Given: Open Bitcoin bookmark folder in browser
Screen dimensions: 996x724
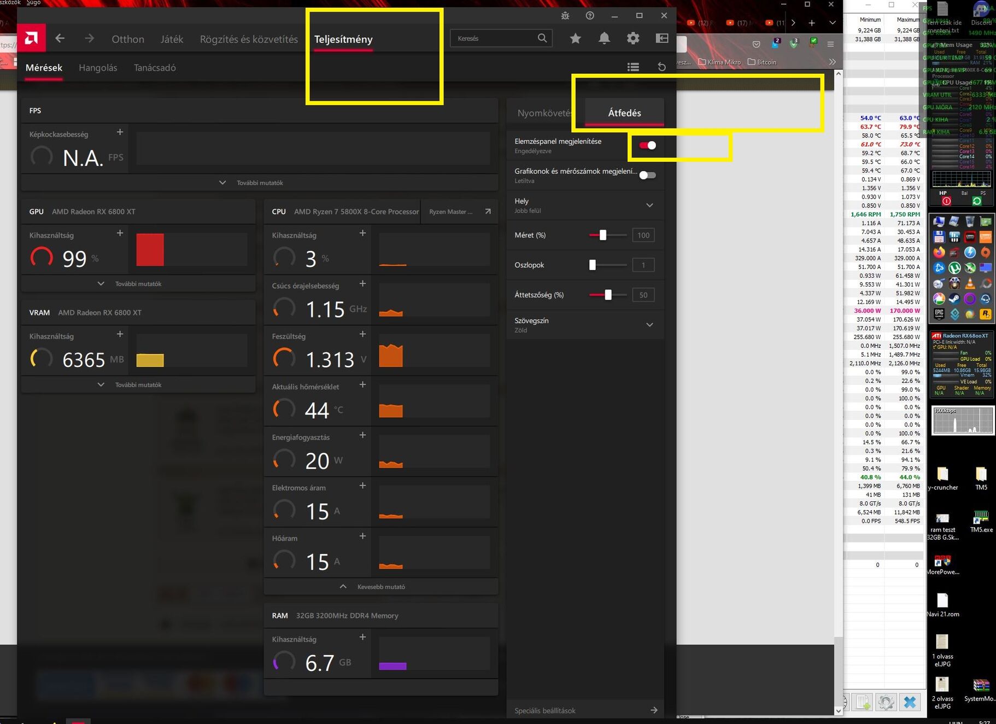Looking at the screenshot, I should [761, 62].
